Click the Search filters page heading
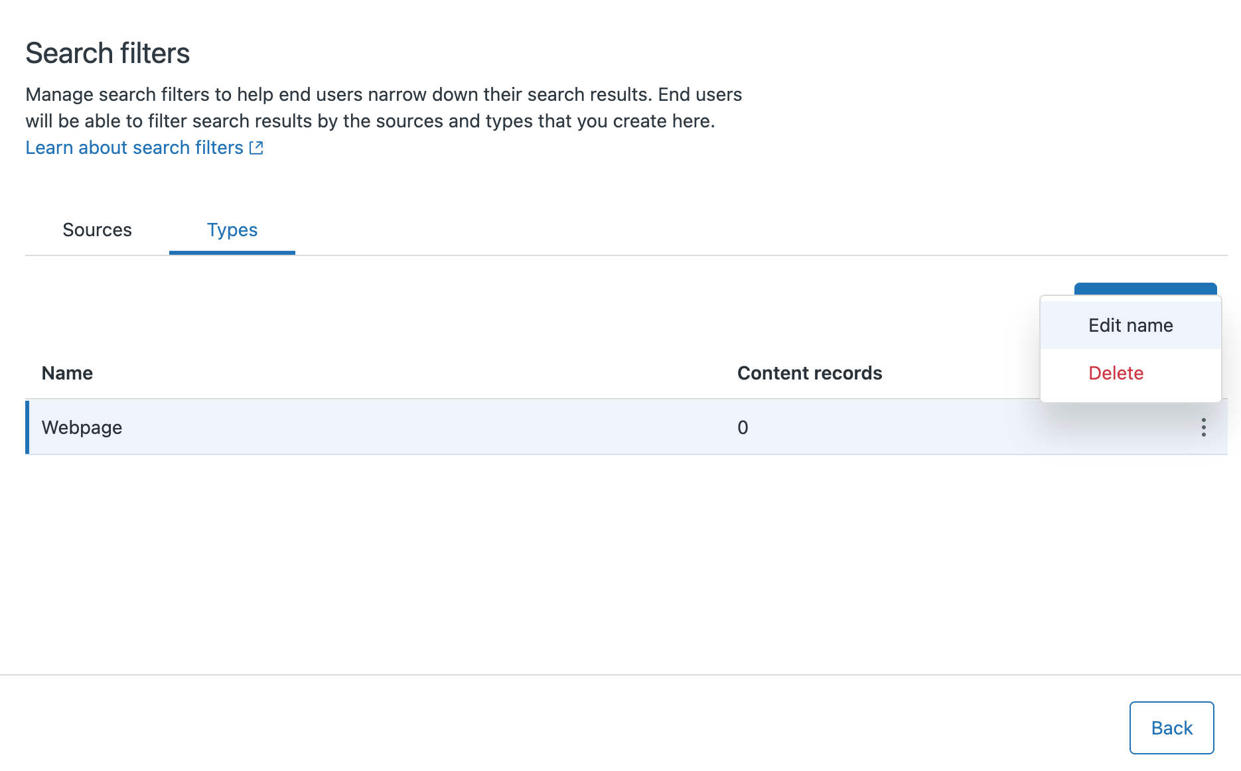1241x771 pixels. tap(108, 53)
